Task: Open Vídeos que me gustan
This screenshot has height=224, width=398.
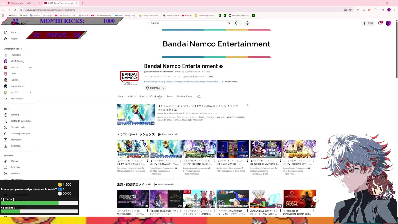Action: tap(17, 133)
